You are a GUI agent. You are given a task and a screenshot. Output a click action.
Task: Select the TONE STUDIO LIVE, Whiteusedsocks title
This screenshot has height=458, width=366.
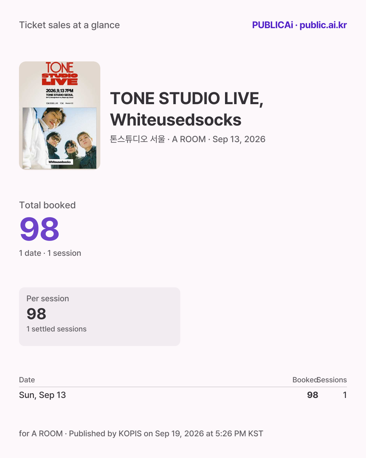pos(187,109)
